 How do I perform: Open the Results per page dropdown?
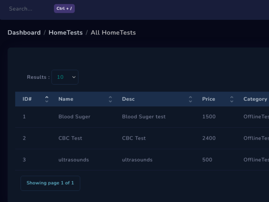pos(65,77)
